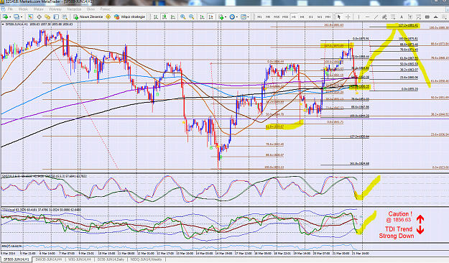Screen dimensions: 449x263
Task: Expand the Indicators dropdown arrow
Action: 226,17
